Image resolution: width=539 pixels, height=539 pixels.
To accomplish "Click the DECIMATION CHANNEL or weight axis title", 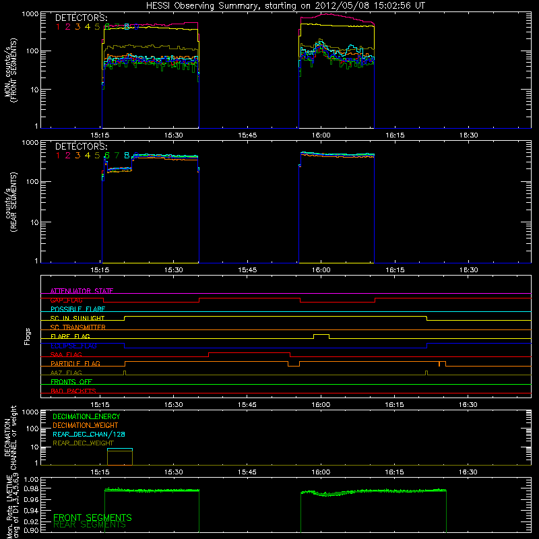I will (x=10, y=437).
